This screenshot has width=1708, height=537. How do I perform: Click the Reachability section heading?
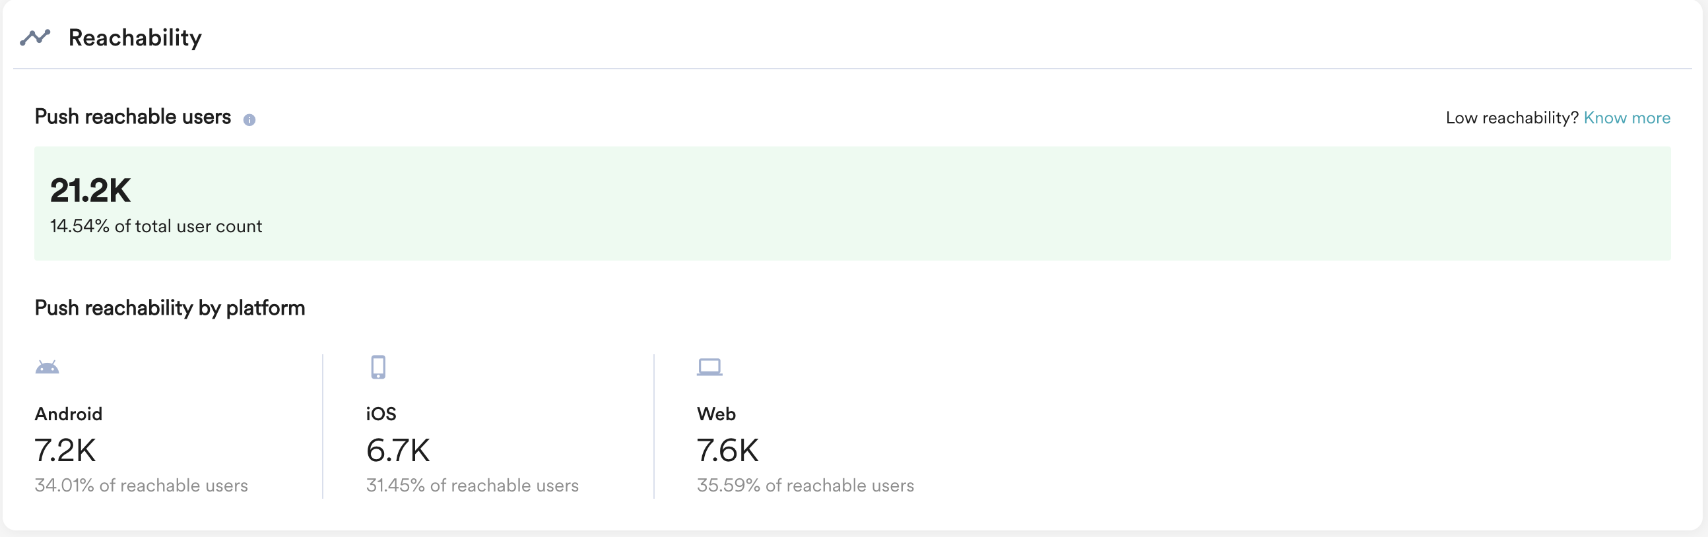[135, 38]
